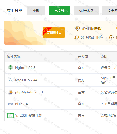Click the 软件名称 column header
The width and height of the screenshot is (117, 134).
point(14,57)
